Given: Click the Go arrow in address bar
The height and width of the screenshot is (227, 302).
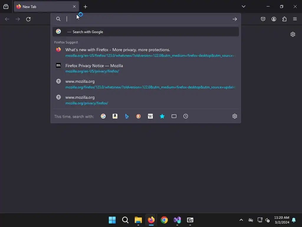Looking at the screenshot, I should pos(234,19).
